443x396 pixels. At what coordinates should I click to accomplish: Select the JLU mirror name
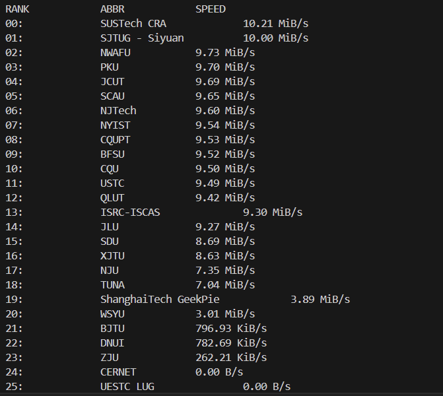(110, 227)
